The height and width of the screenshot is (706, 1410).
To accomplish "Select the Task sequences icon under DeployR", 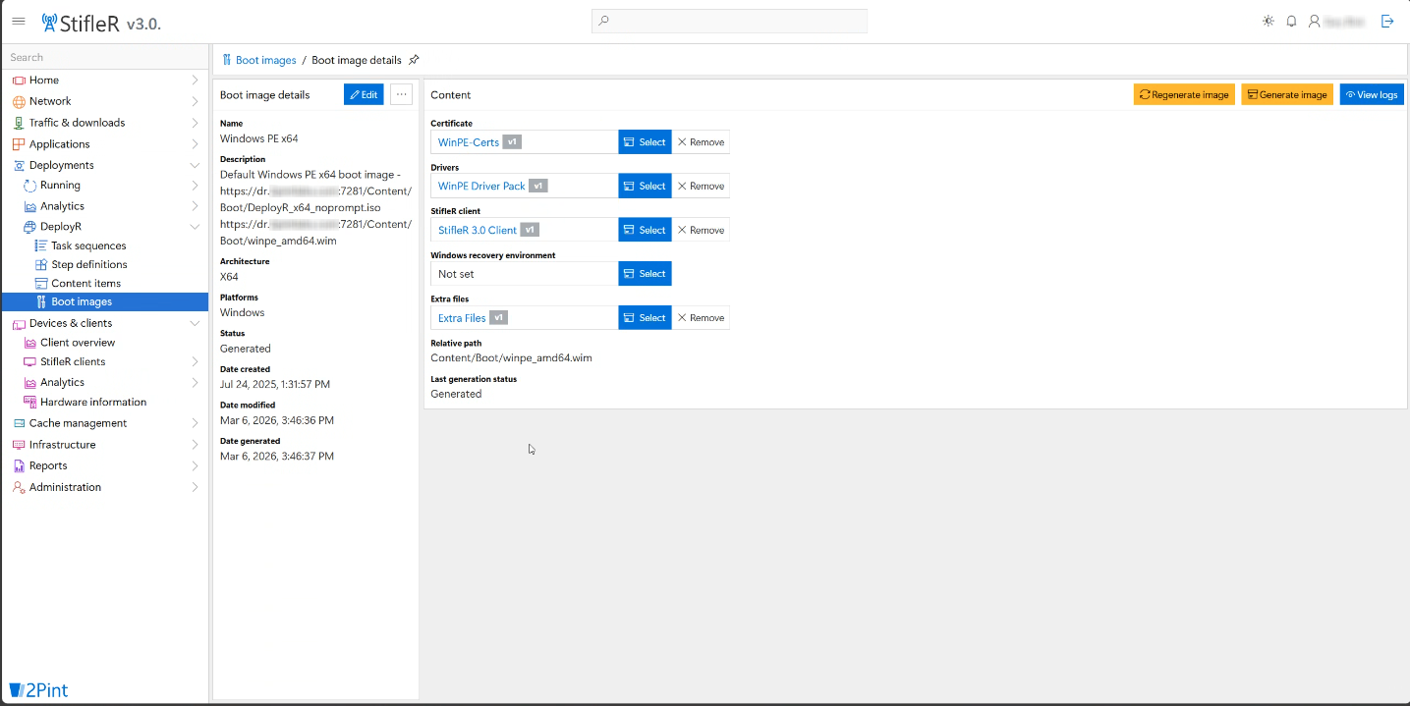I will click(x=40, y=244).
